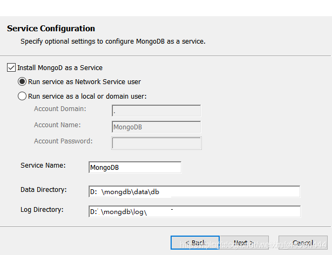Click the Account Name field showing MongoDB

(x=156, y=127)
